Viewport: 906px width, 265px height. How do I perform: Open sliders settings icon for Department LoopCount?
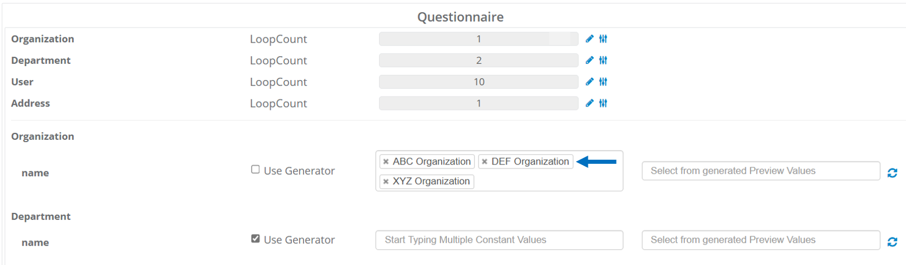coord(604,60)
